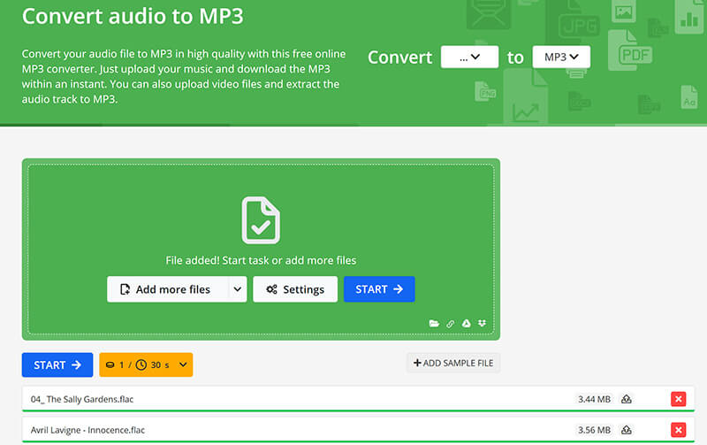This screenshot has width=707, height=445.
Task: Select file name 04_ The Sally Gardens.flac
Action: click(x=82, y=399)
